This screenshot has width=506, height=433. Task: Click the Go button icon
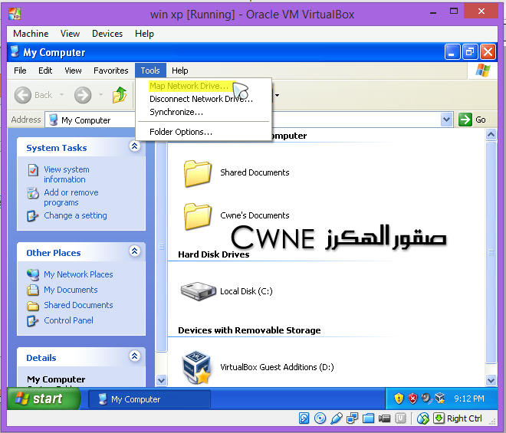(465, 120)
